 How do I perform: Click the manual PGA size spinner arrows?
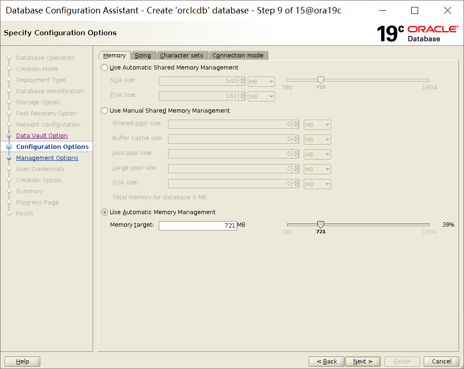click(295, 184)
